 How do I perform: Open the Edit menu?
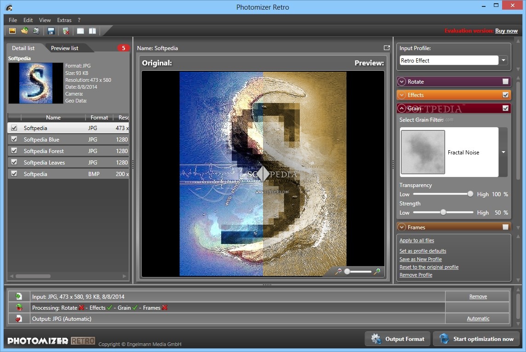tap(28, 20)
